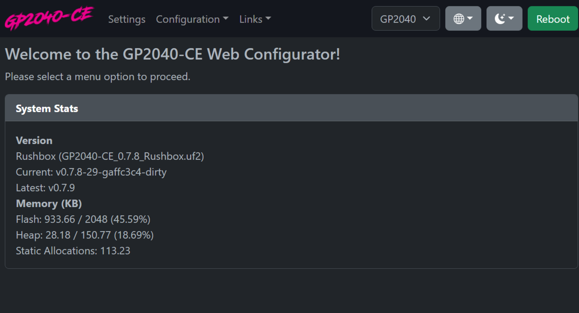
Task: Click the Current version v0.7.8 text
Action: click(x=91, y=172)
